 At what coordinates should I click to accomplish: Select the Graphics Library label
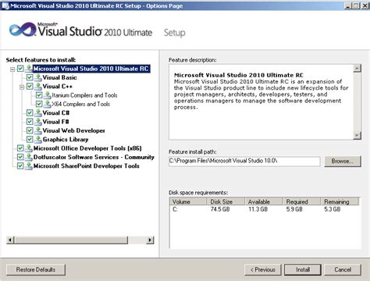coord(66,139)
